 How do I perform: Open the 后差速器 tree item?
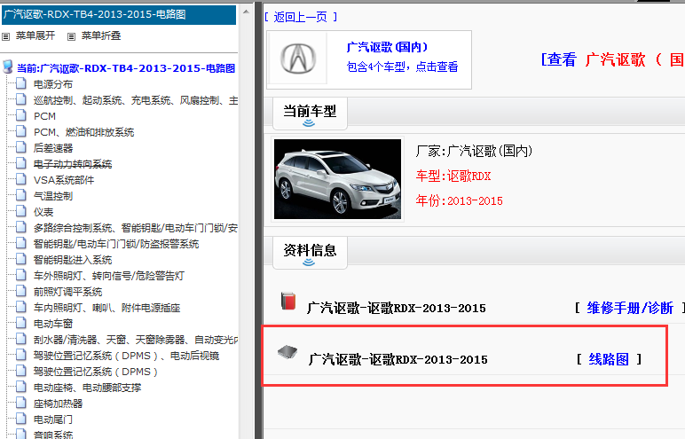tap(53, 148)
